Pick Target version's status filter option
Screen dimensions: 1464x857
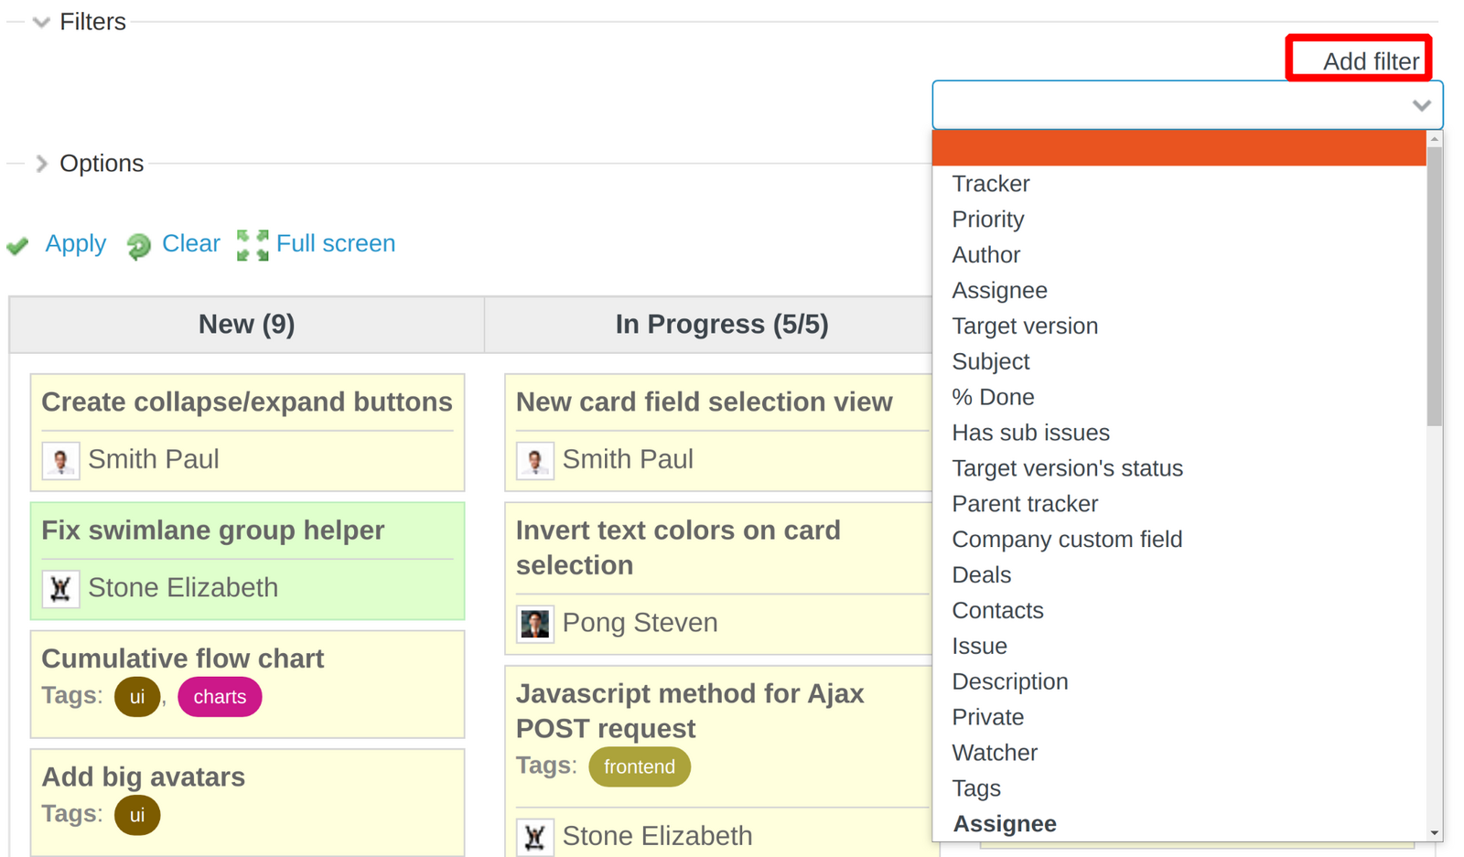[1067, 467]
